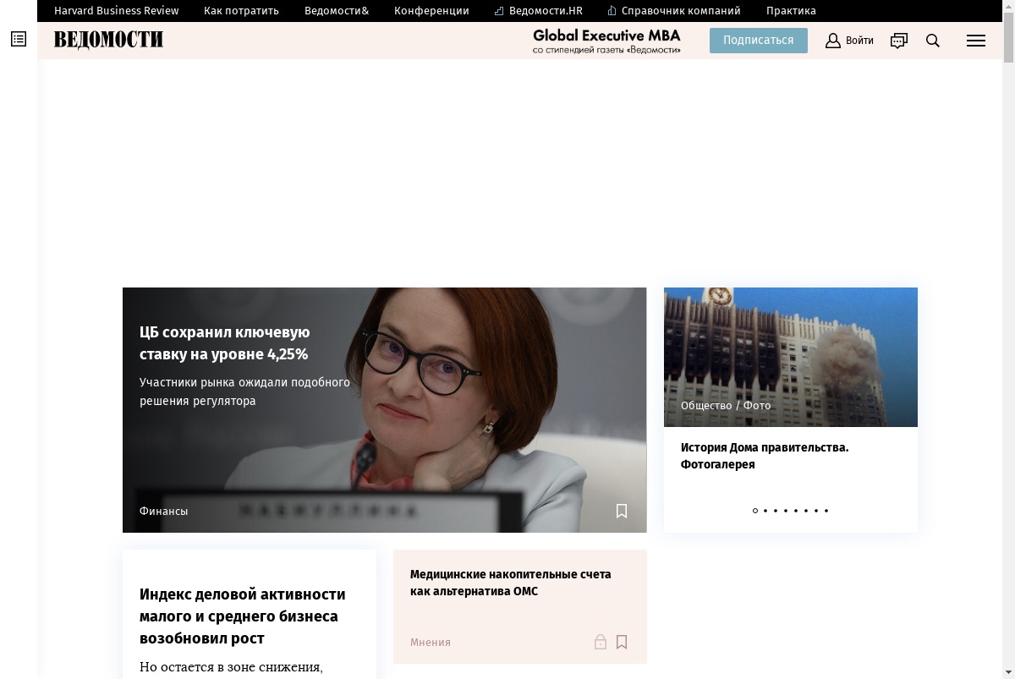Open the Мнения category label
Image resolution: width=1015 pixels, height=679 pixels.
(x=431, y=643)
